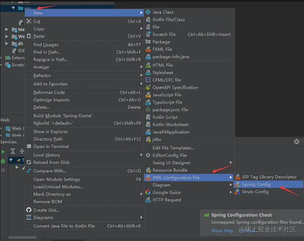
Task: Choose Show in Explorer
Action: (84, 132)
